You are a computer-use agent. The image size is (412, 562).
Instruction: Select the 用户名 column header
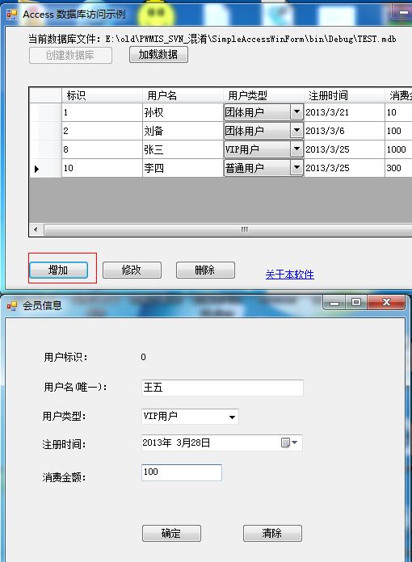tap(183, 95)
